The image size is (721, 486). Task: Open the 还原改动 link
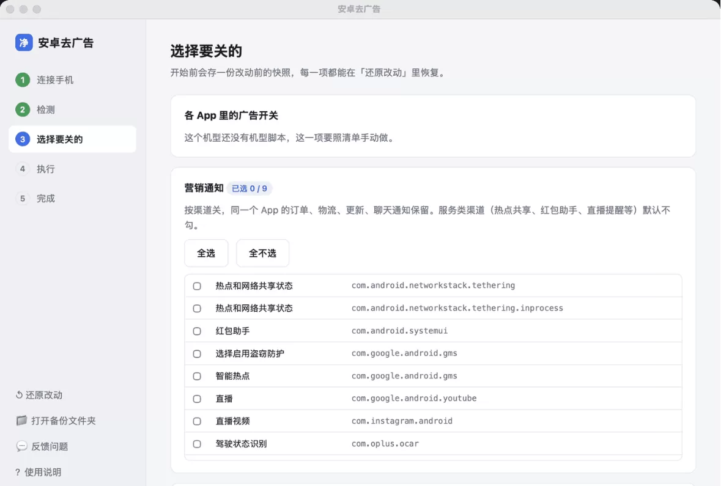pos(39,395)
